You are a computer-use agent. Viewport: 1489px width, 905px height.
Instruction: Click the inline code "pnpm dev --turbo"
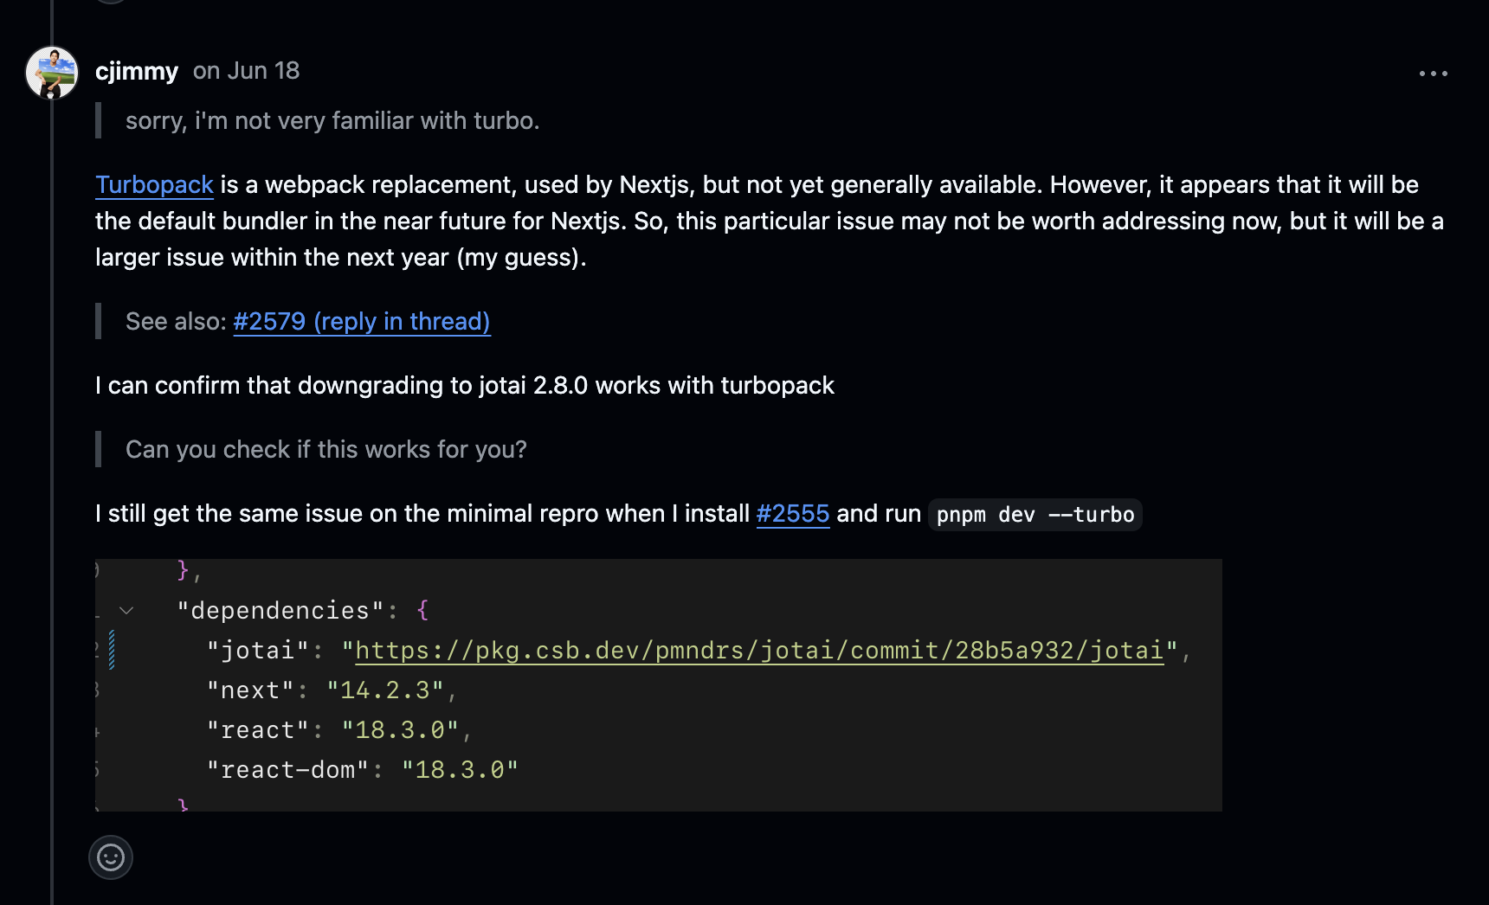(1035, 515)
